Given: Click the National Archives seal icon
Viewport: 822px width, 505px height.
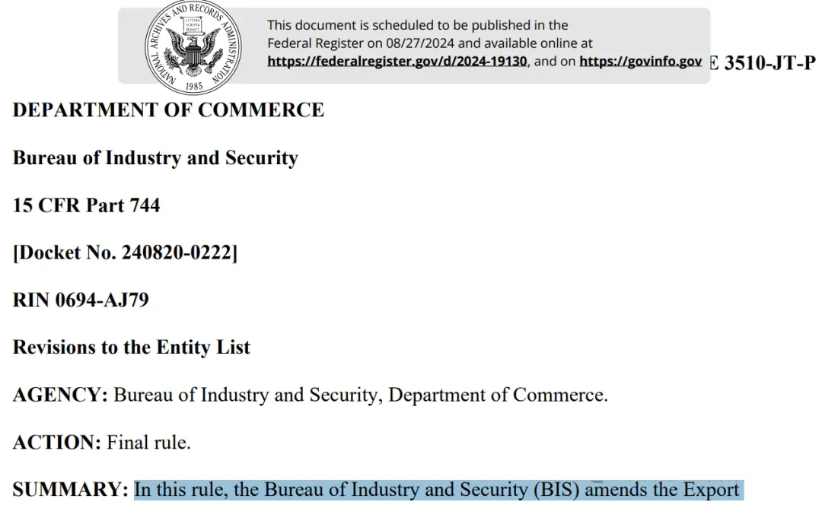Looking at the screenshot, I should coord(193,47).
